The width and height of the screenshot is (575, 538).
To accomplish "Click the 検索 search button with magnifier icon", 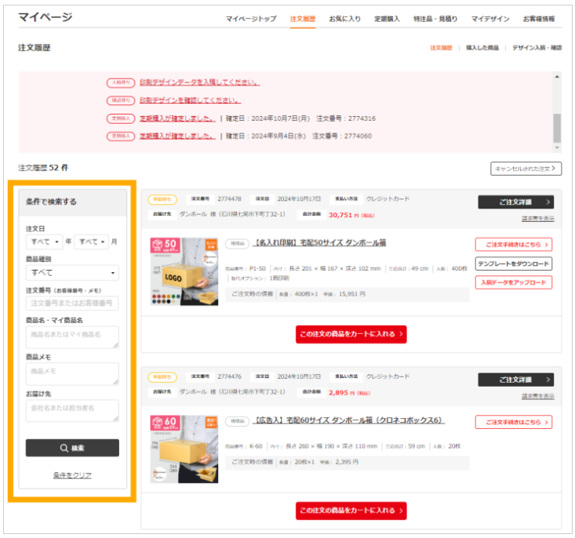I will point(72,448).
